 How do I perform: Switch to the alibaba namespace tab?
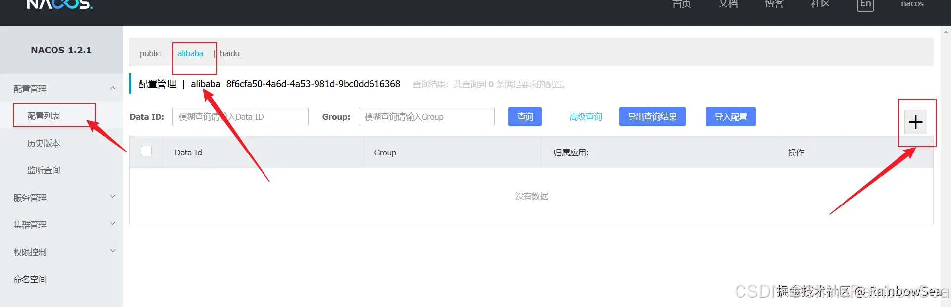[190, 53]
